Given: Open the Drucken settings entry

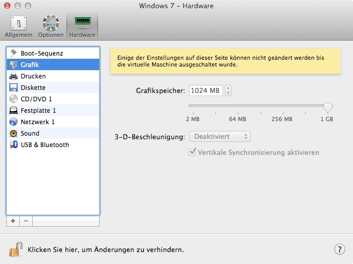Looking at the screenshot, I should coord(53,76).
